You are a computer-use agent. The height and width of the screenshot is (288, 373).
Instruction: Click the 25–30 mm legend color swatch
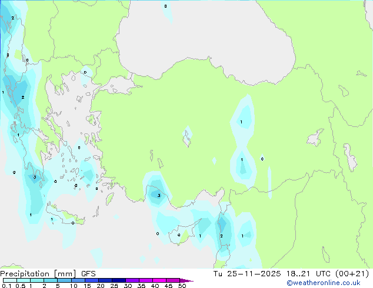tap(118, 280)
